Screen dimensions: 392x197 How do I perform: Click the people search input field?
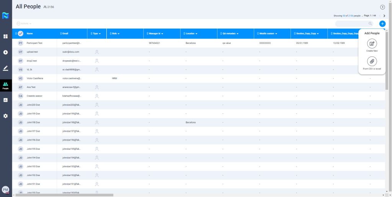coord(352,24)
